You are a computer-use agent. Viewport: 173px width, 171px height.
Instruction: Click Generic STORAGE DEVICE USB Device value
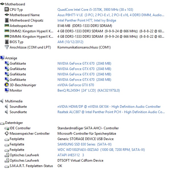pyautogui.click(x=86, y=139)
